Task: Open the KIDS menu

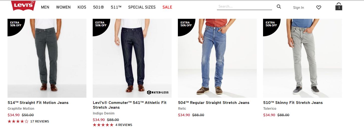Action: coord(82,7)
